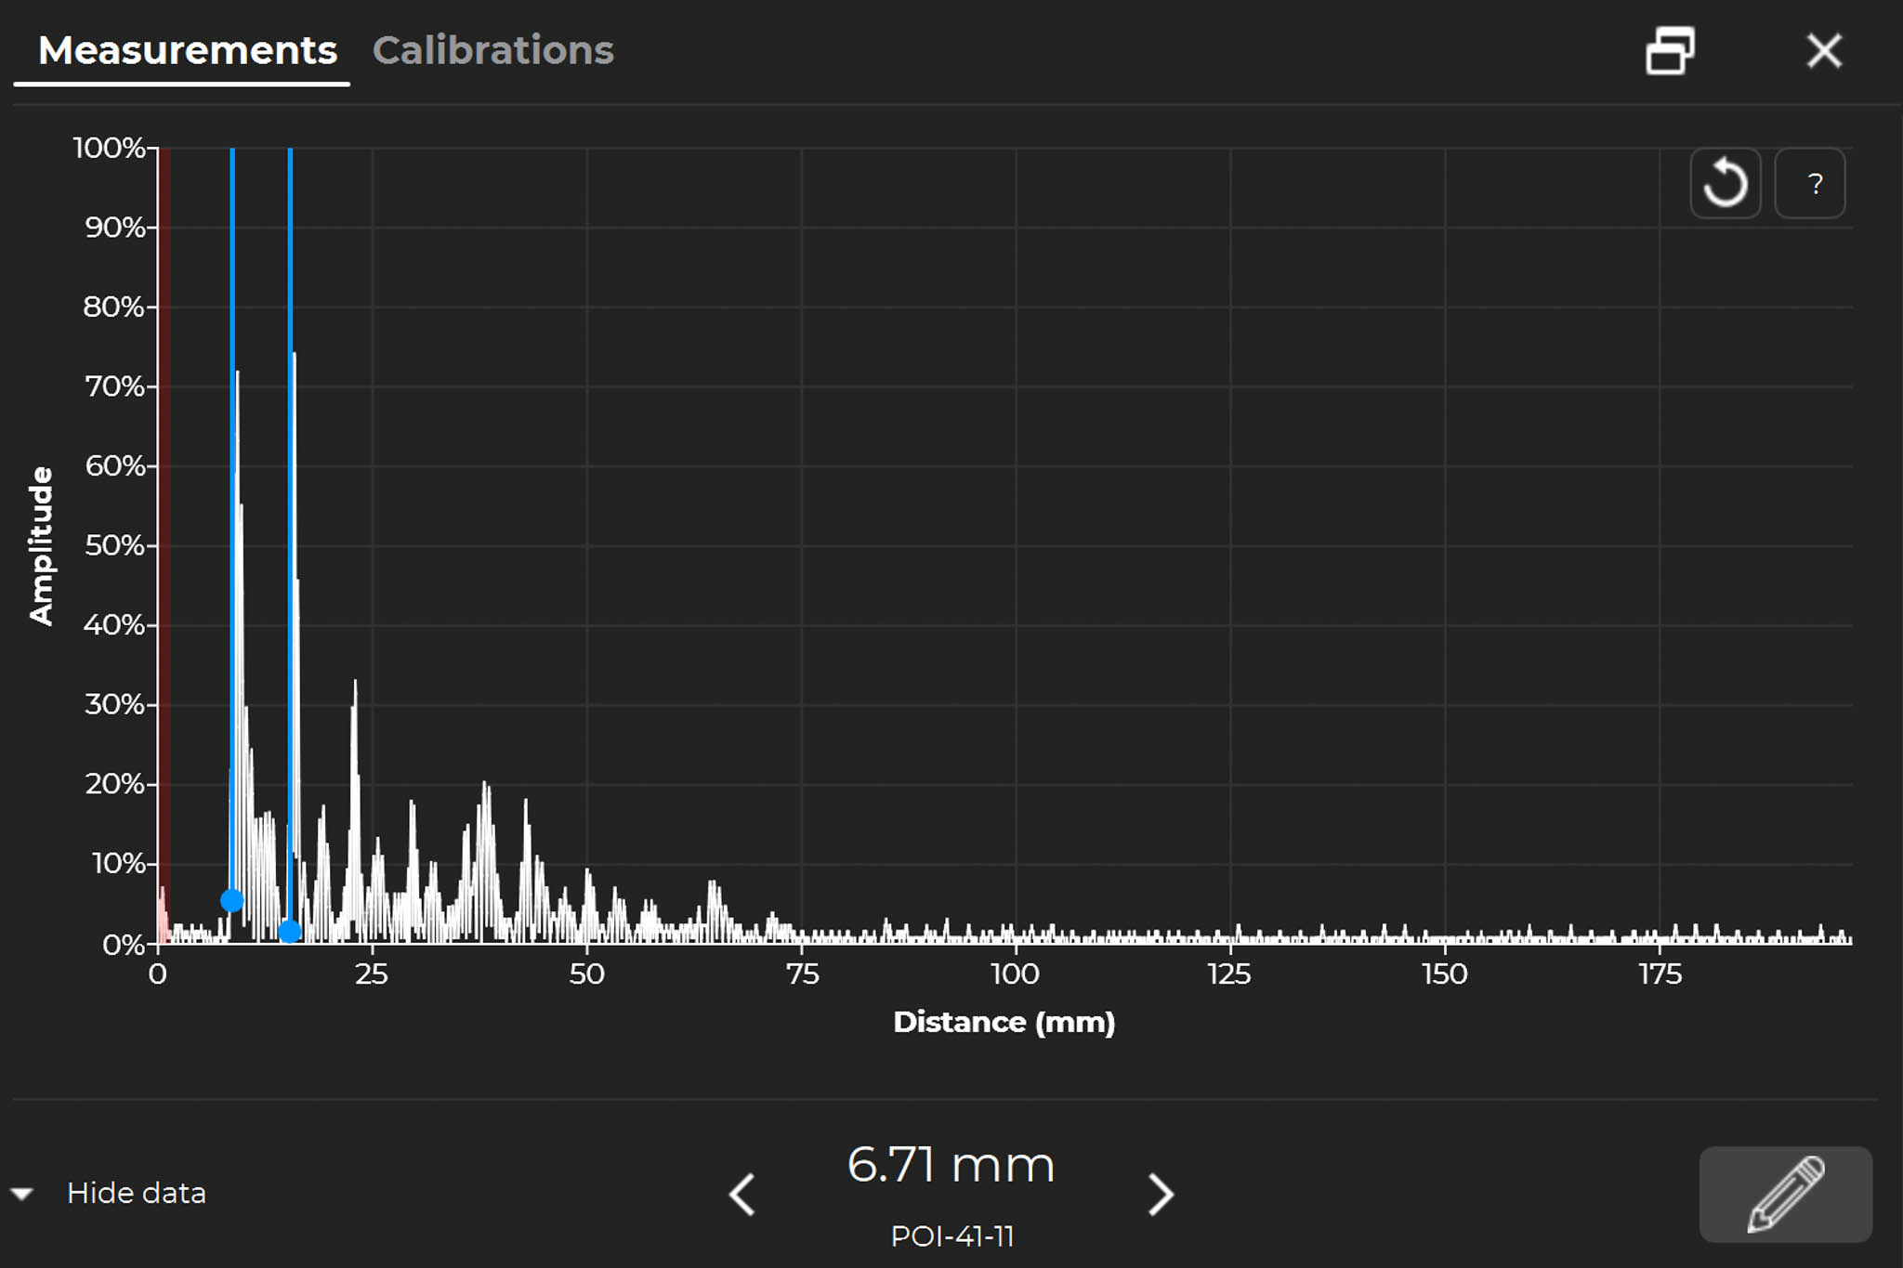1903x1268 pixels.
Task: Click the triangle arrow beside Hide data
Action: click(x=22, y=1194)
